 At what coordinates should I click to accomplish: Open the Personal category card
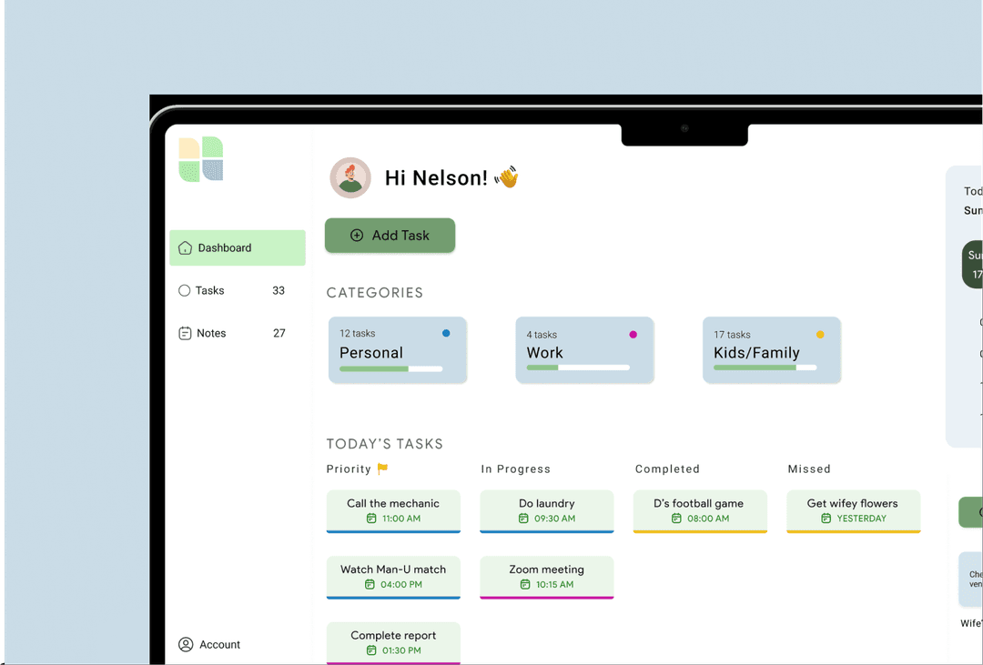tap(398, 350)
